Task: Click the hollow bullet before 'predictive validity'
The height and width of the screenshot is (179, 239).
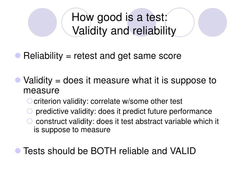Action: pyautogui.click(x=30, y=111)
